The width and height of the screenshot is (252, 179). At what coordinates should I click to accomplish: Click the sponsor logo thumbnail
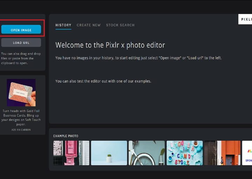point(247,153)
